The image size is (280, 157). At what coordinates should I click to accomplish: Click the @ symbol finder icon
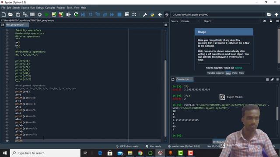[39, 14]
